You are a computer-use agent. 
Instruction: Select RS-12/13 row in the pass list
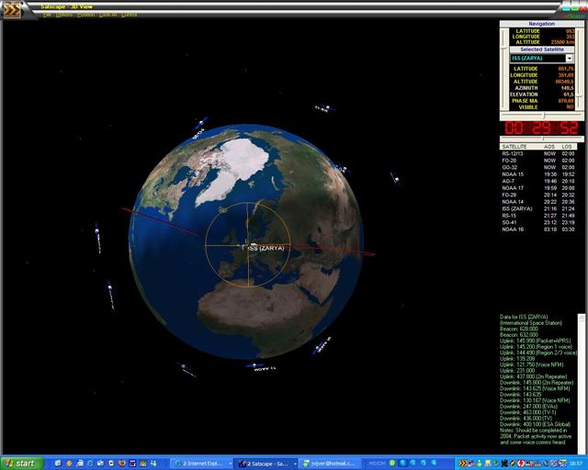(514, 154)
